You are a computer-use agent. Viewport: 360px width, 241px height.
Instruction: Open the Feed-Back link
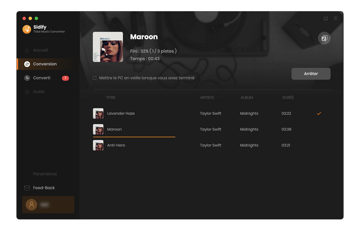click(44, 188)
